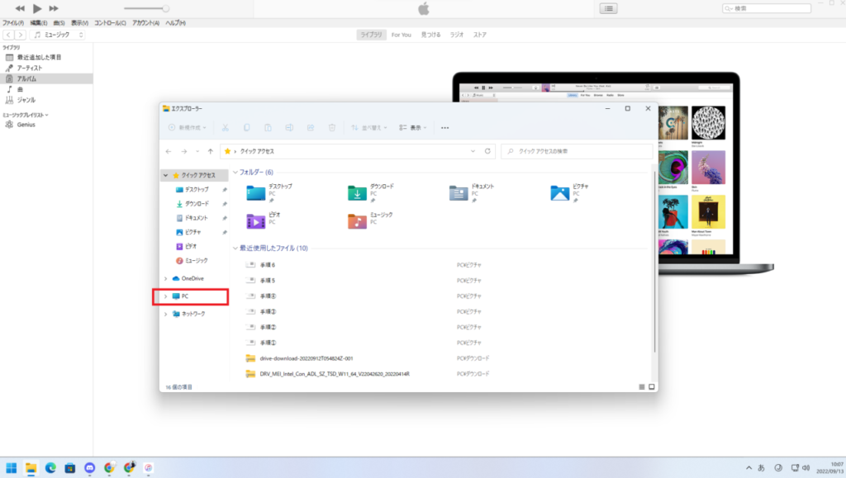The height and width of the screenshot is (478, 846).
Task: Collapse the クイック アクセス tree node
Action: [166, 175]
